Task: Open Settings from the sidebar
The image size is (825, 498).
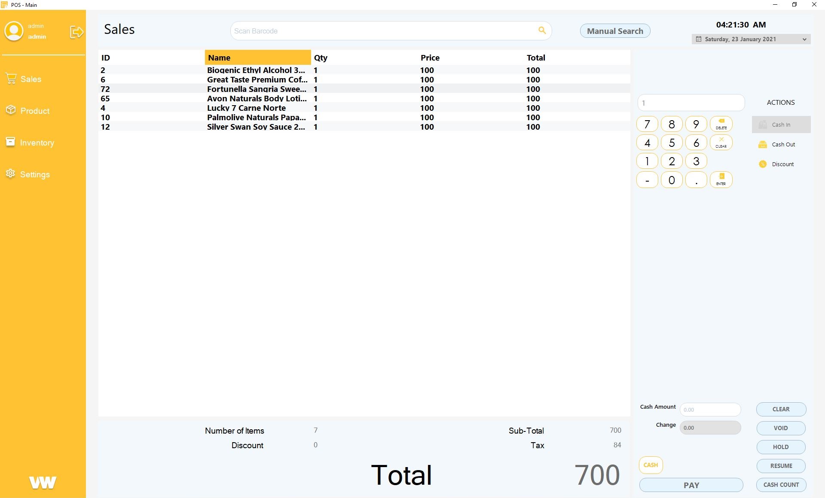Action: point(34,174)
